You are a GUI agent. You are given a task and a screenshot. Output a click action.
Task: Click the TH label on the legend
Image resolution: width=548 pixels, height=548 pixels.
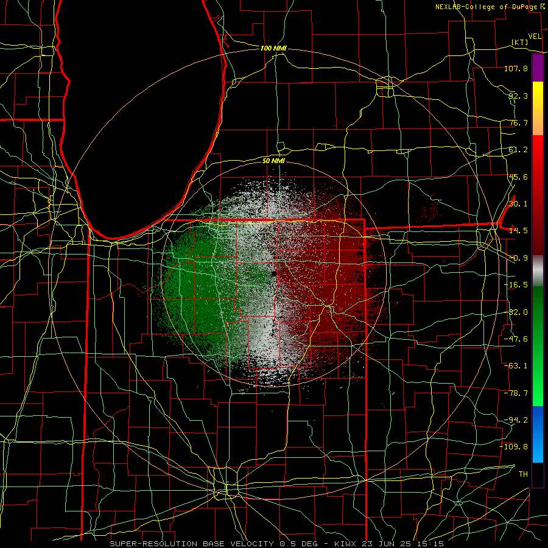click(523, 474)
